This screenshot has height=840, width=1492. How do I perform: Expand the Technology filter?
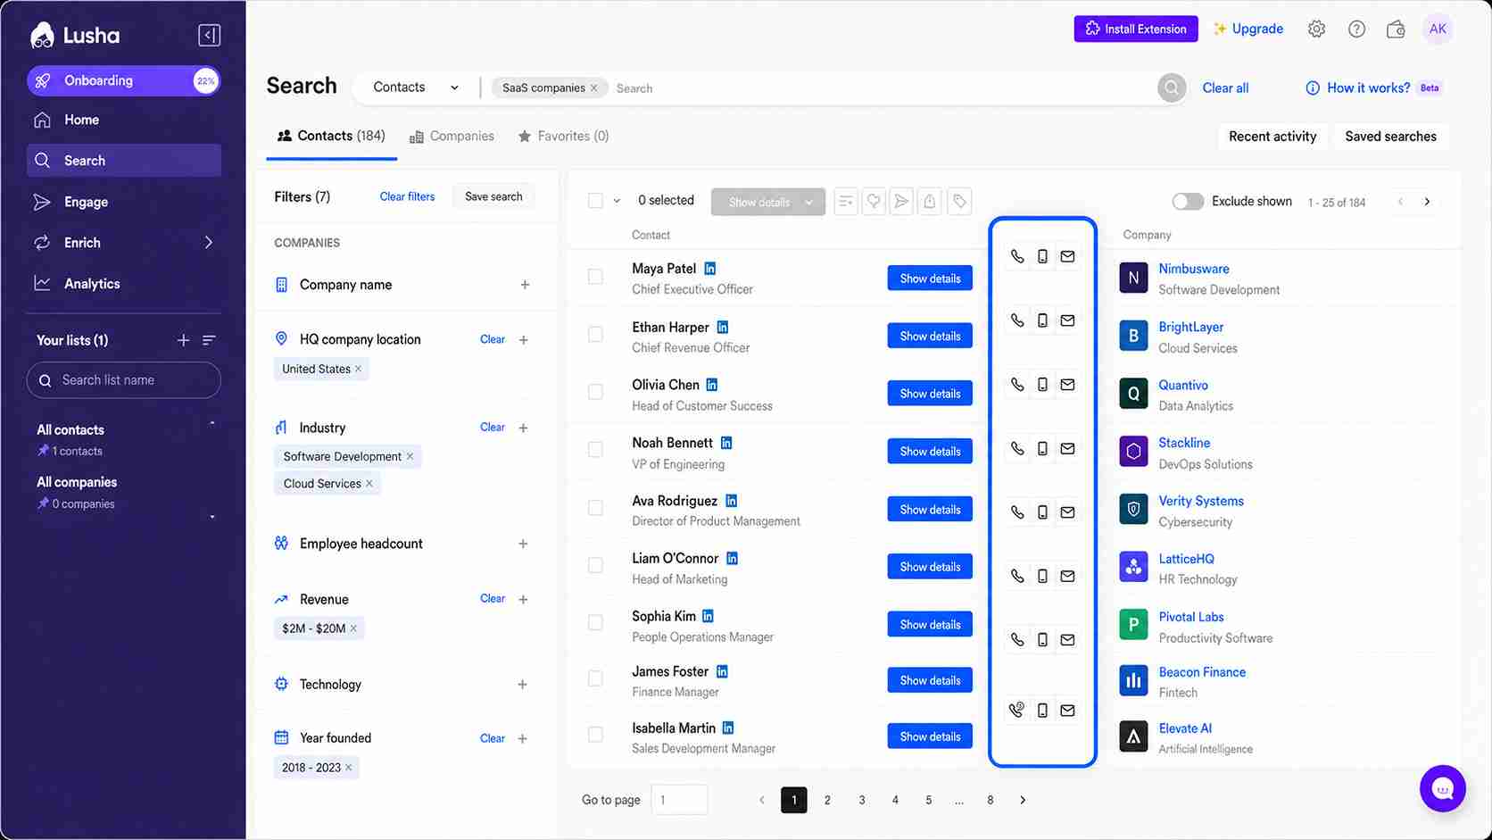click(523, 685)
